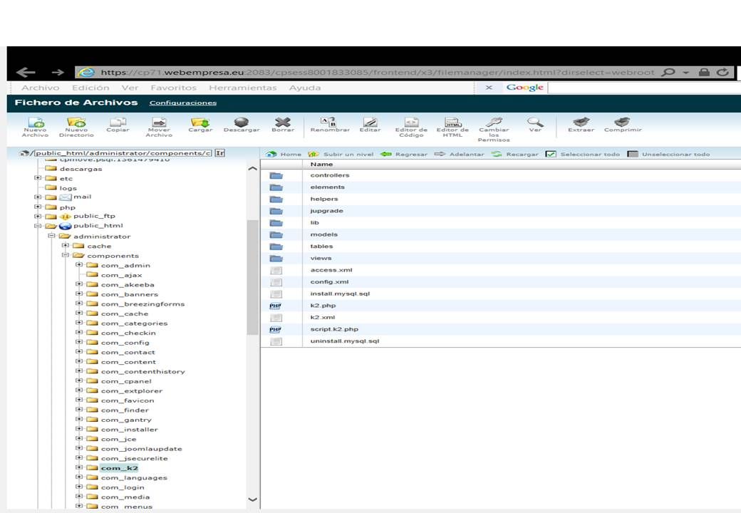
Task: Collapse the public_html tree node
Action: point(37,226)
